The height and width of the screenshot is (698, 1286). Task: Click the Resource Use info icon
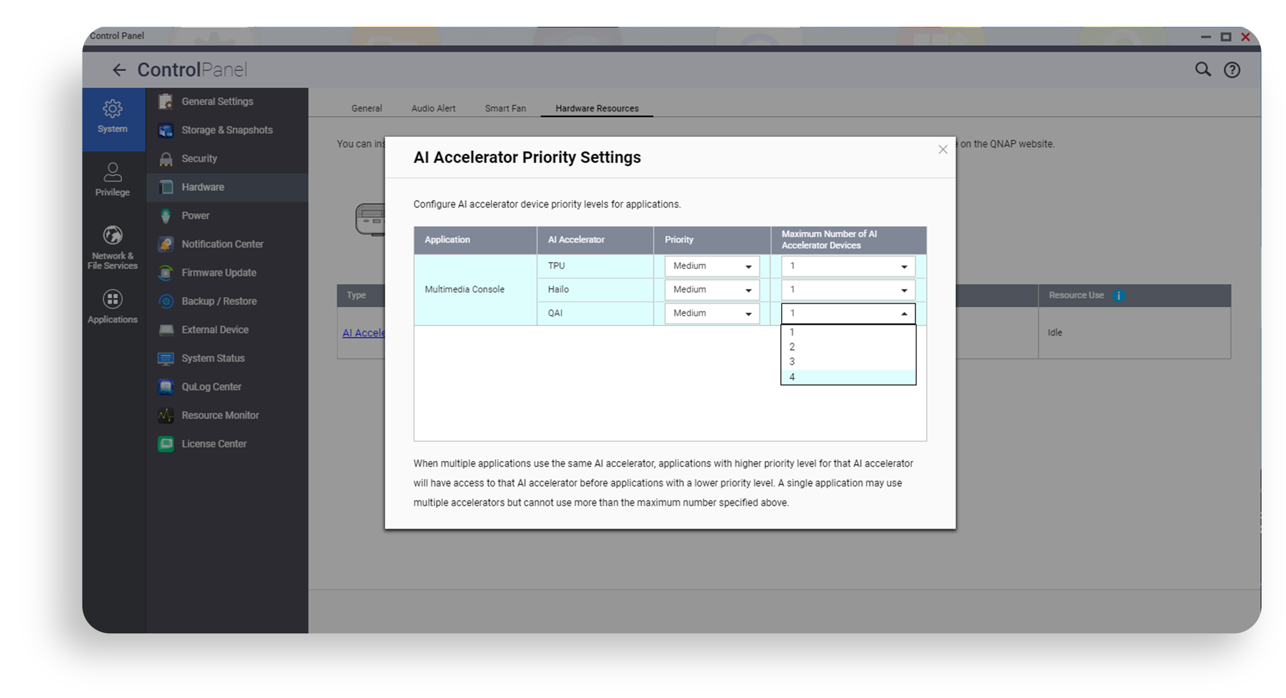click(1118, 296)
